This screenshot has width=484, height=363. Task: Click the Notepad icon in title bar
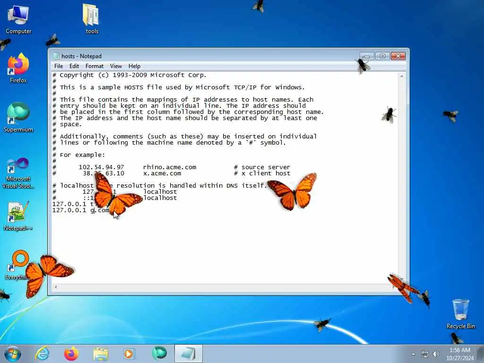coord(56,56)
